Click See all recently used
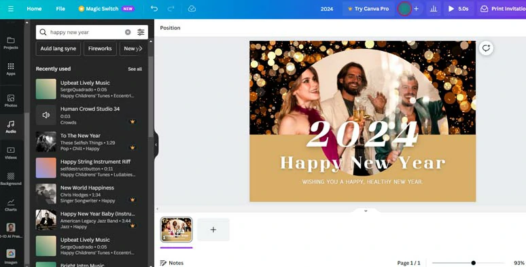 click(x=135, y=69)
